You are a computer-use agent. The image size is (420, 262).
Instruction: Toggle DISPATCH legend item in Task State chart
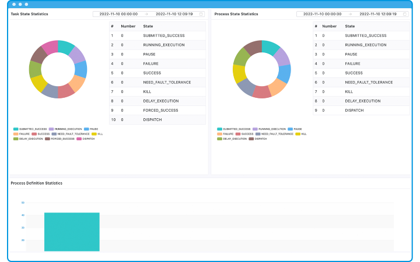(85, 139)
